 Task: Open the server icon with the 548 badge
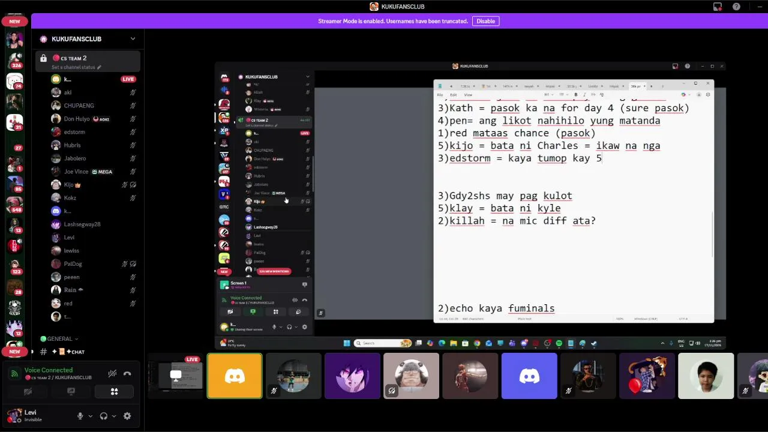pos(15,204)
